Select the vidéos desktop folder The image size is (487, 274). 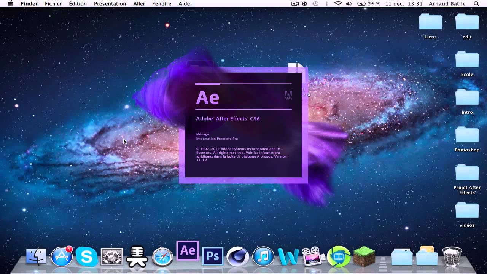(x=467, y=215)
